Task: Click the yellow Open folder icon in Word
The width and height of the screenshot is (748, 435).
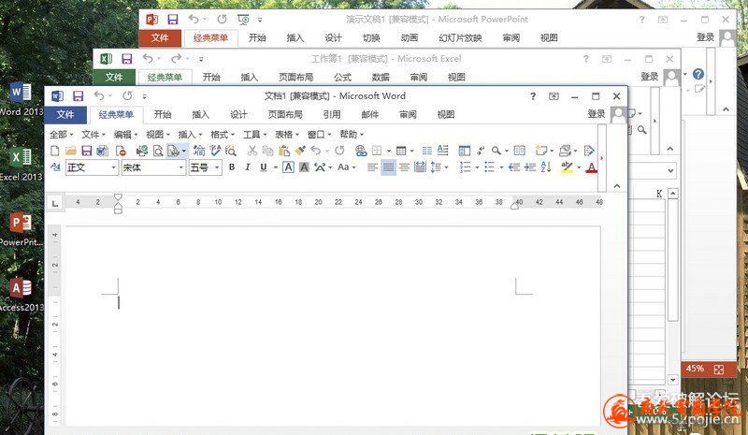Action: click(x=71, y=151)
